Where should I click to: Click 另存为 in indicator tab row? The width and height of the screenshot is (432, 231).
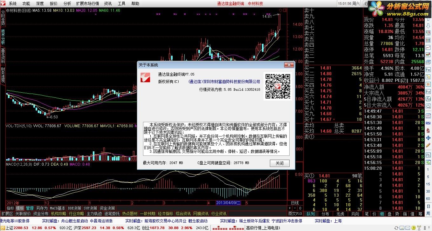42,208
